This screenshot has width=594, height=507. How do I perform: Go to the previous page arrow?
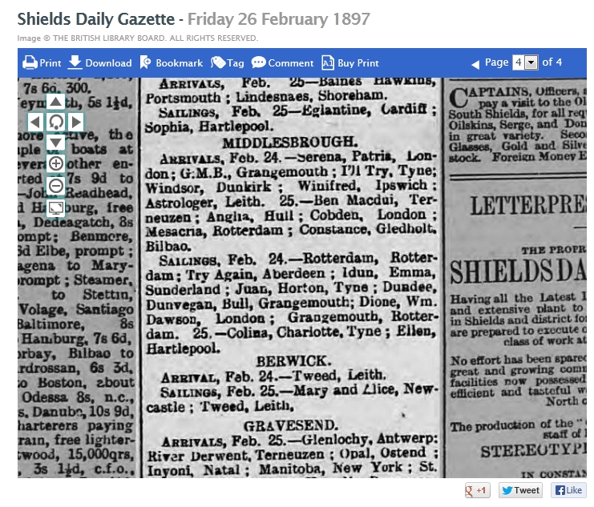pyautogui.click(x=475, y=63)
